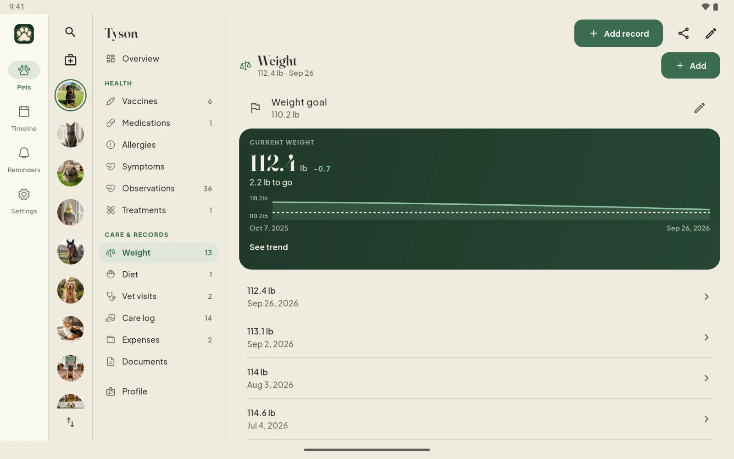Expand the 114.6 lb Jul 4 entry chevron
The image size is (734, 459).
pyautogui.click(x=706, y=419)
